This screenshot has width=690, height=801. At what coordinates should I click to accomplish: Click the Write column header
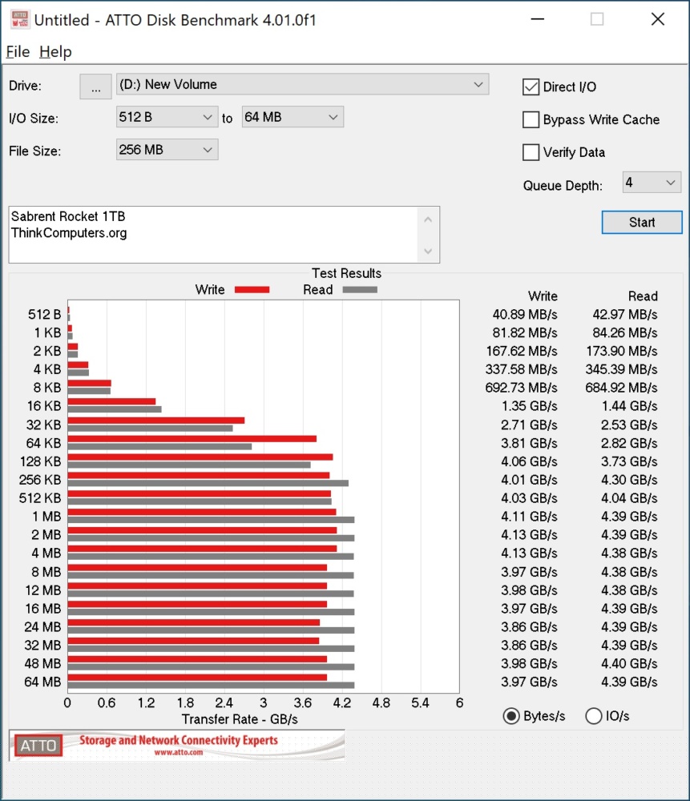[543, 296]
